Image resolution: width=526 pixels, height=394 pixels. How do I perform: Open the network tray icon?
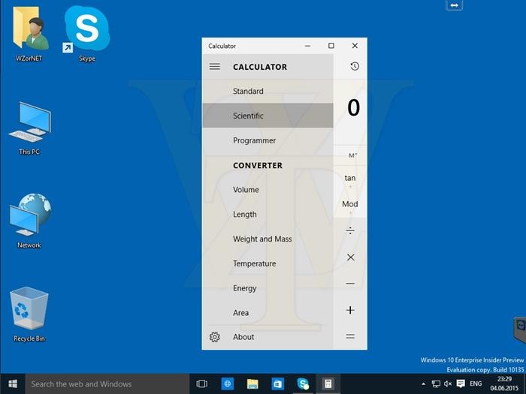pyautogui.click(x=436, y=384)
